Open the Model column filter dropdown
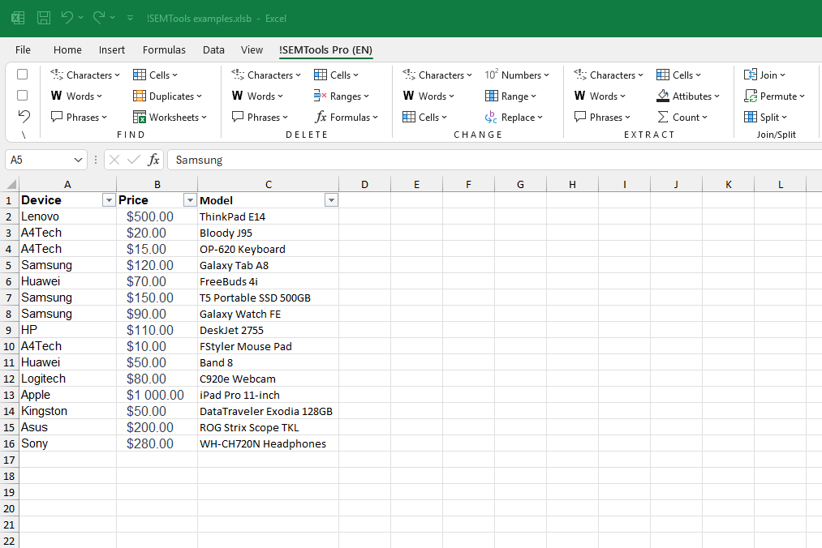Viewport: 822px width, 548px height. (330, 200)
